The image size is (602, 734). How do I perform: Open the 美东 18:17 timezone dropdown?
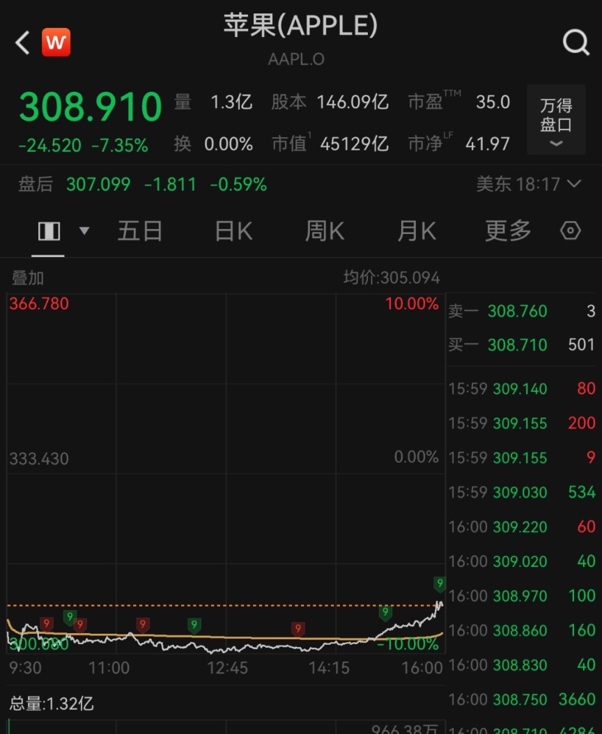coord(528,184)
